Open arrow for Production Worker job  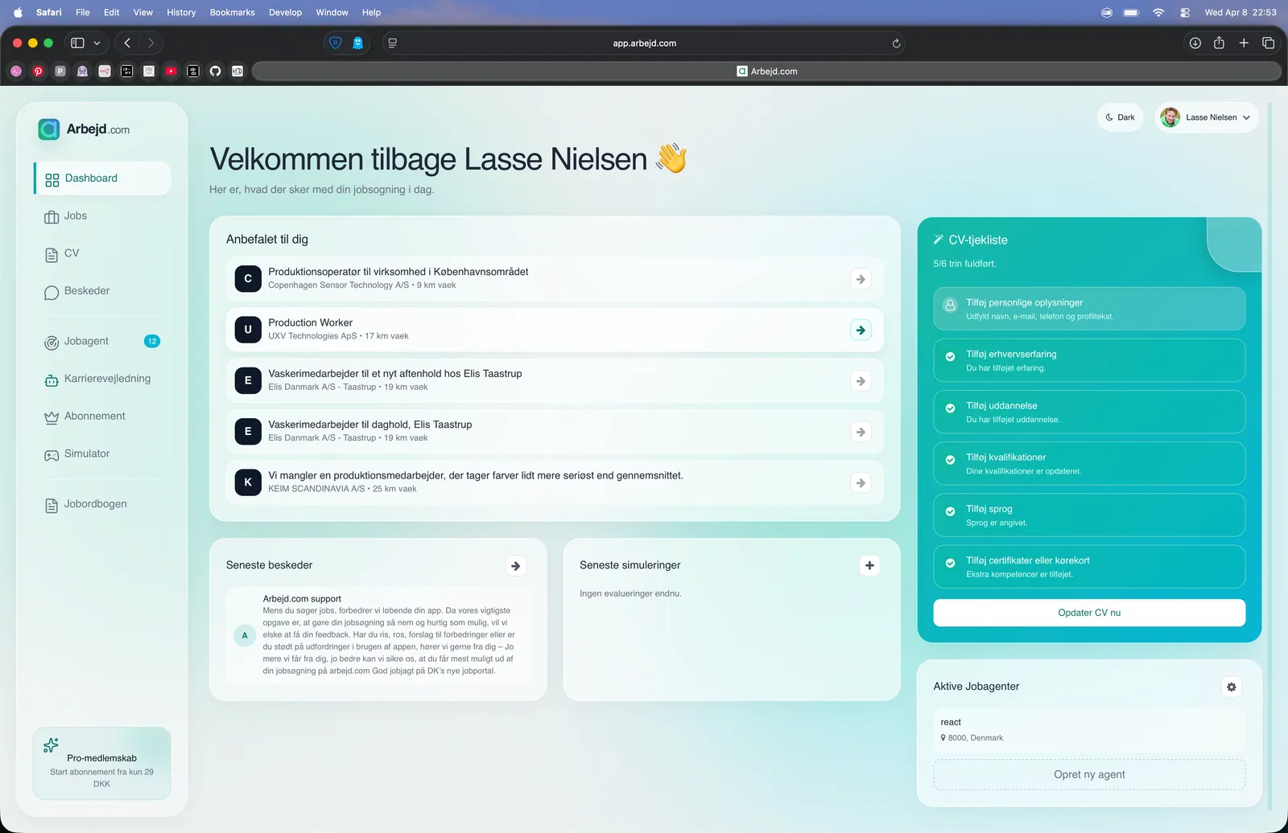coord(861,330)
